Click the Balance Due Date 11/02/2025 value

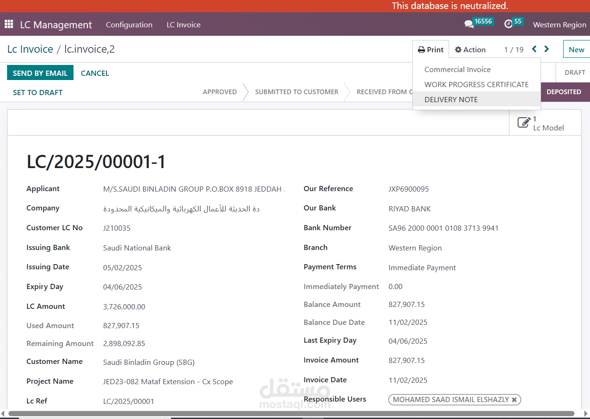[x=408, y=322]
